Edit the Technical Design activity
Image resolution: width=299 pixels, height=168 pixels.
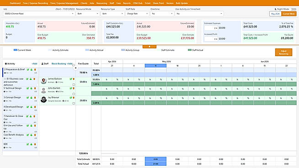[x=28, y=89]
